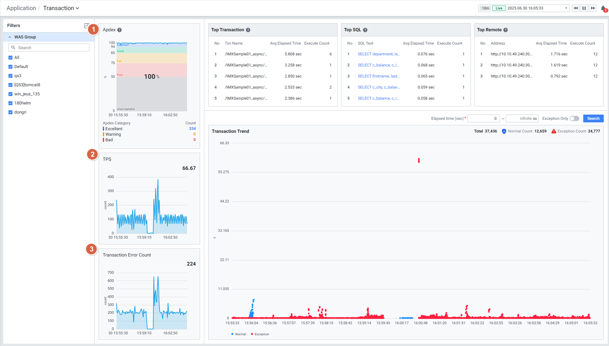
Task: Click the Search button
Action: 593,118
